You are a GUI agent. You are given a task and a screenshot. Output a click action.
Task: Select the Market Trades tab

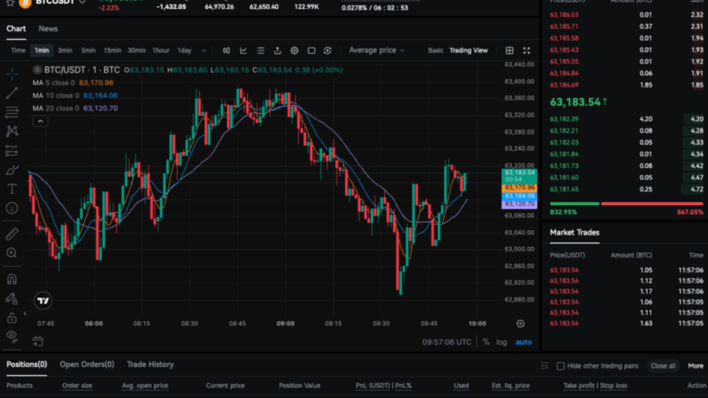[x=574, y=233]
